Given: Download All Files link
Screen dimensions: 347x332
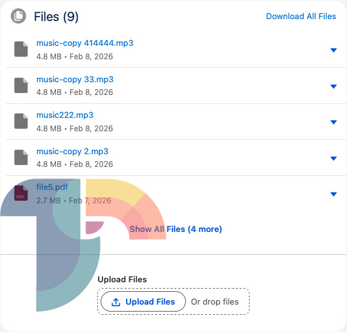Looking at the screenshot, I should pos(301,17).
